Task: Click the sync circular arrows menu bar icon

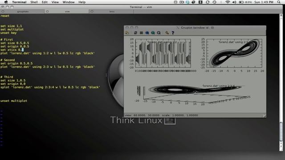Action: [x=208, y=2]
